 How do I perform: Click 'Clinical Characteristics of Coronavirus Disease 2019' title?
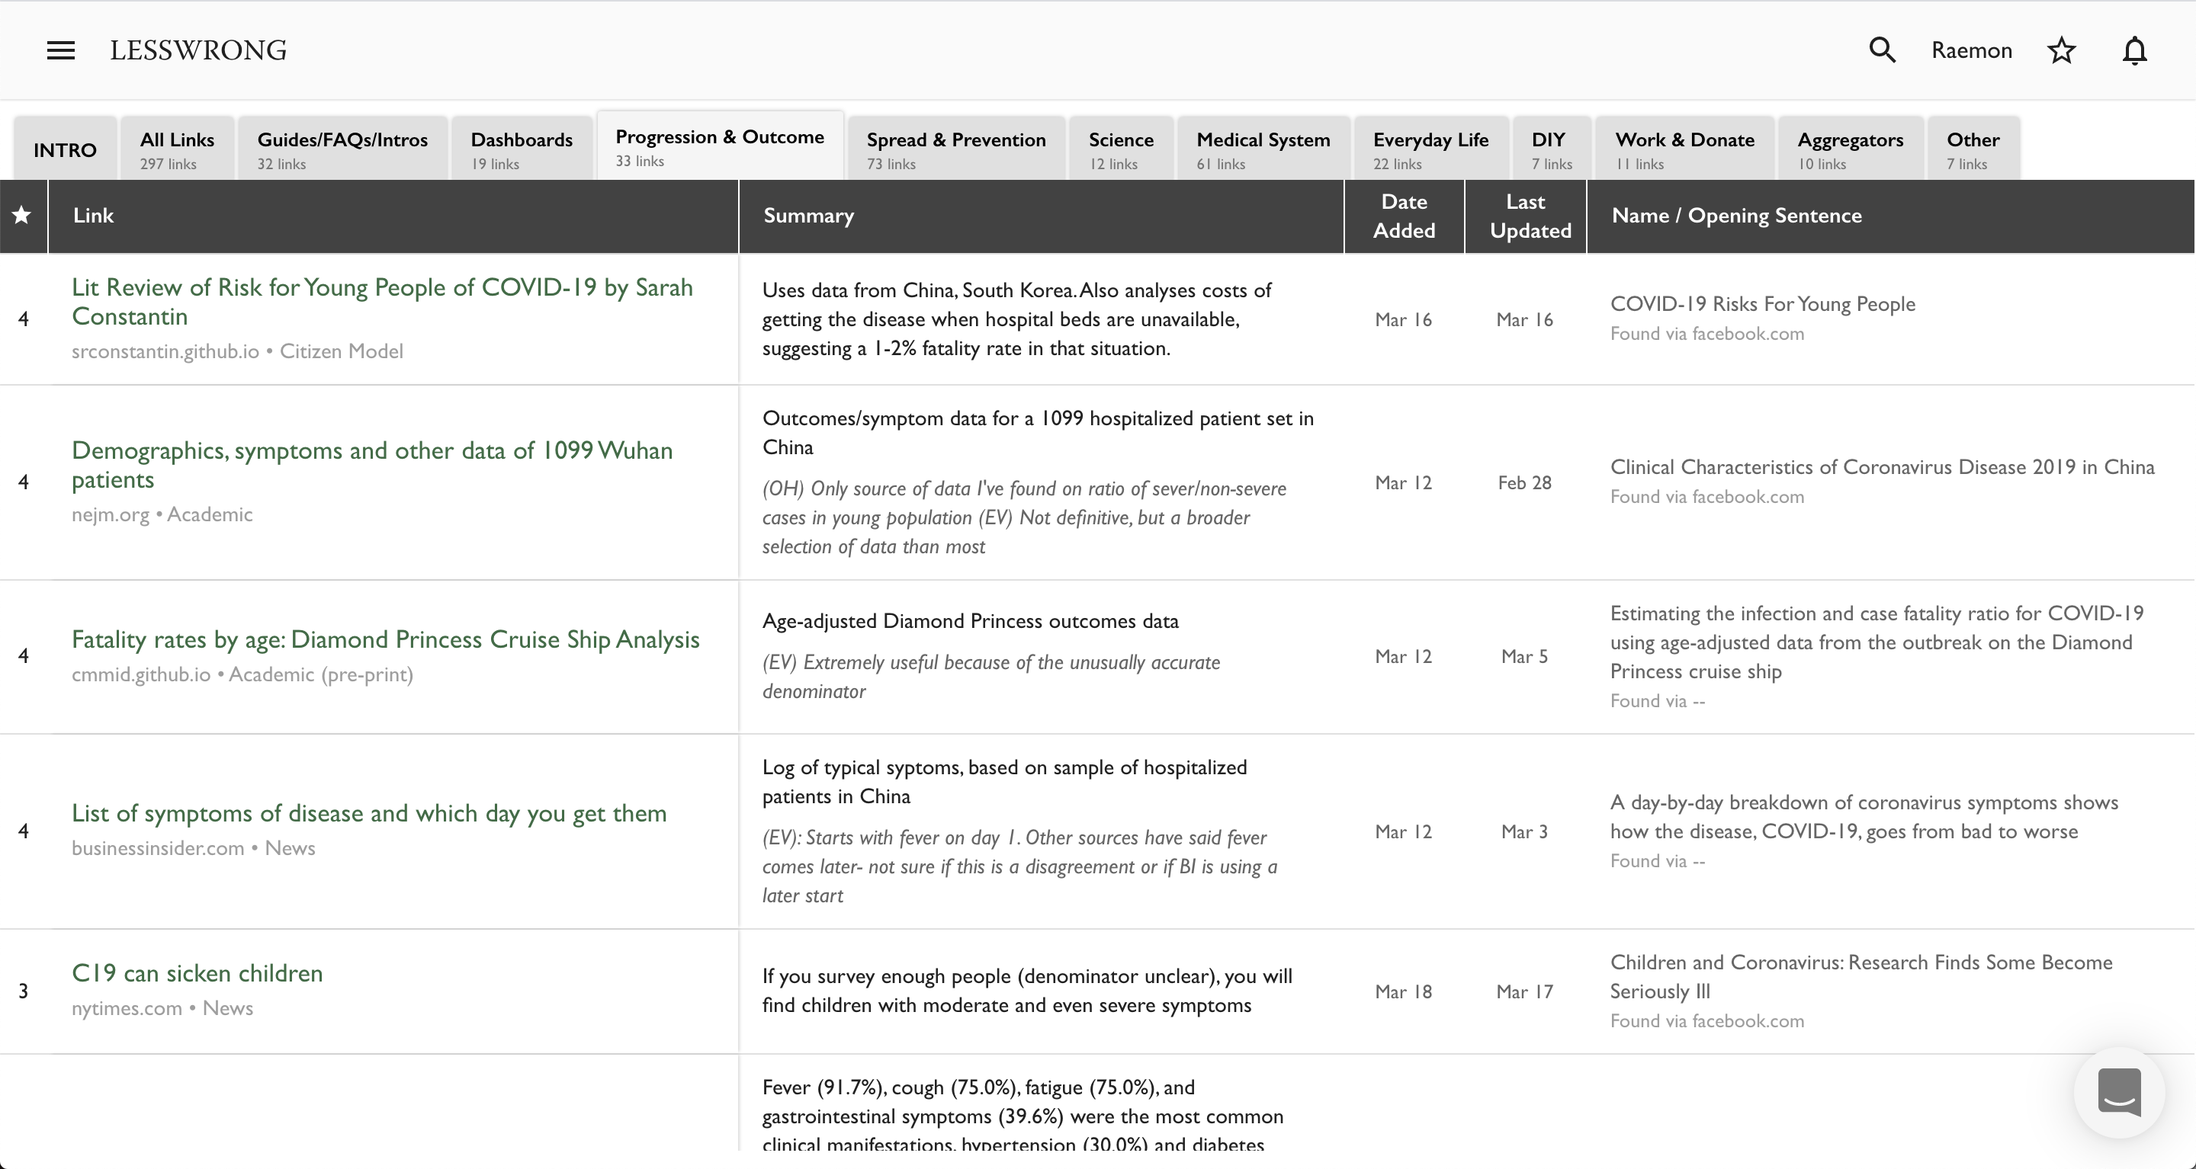click(x=1883, y=467)
